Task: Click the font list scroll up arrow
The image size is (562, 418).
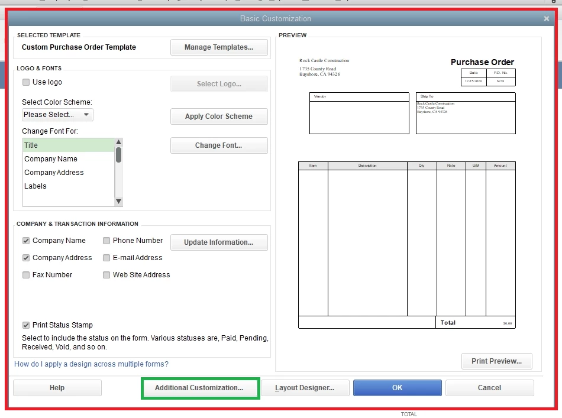Action: tap(119, 142)
